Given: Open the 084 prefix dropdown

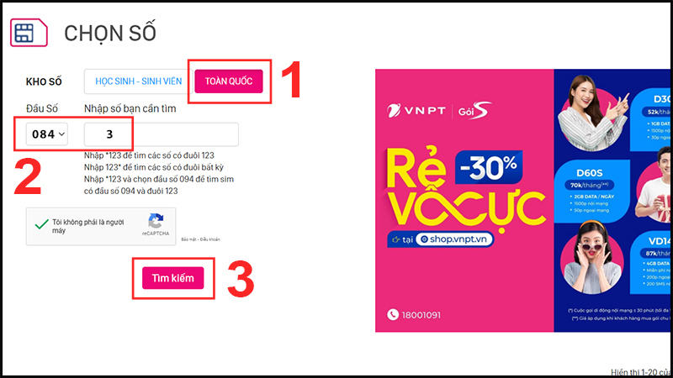Looking at the screenshot, I should [x=47, y=134].
